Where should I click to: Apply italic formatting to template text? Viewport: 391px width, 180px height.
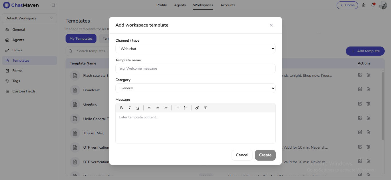129,108
